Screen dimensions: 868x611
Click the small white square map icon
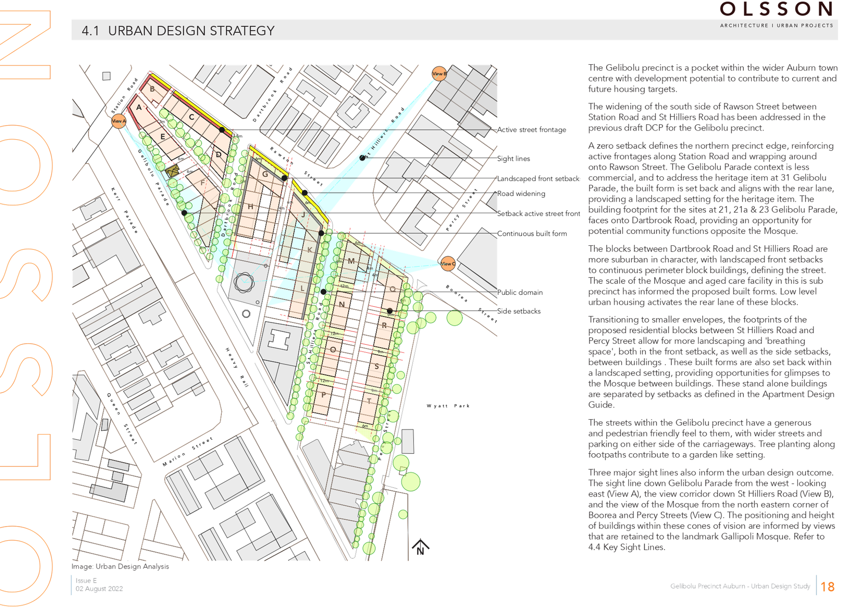107,76
